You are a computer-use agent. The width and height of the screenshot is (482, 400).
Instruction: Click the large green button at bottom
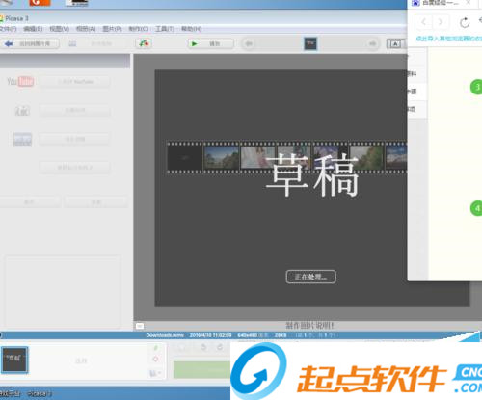click(x=201, y=370)
